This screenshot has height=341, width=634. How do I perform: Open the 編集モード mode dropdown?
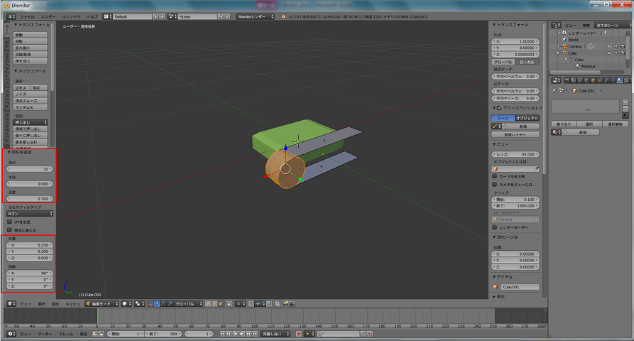101,303
